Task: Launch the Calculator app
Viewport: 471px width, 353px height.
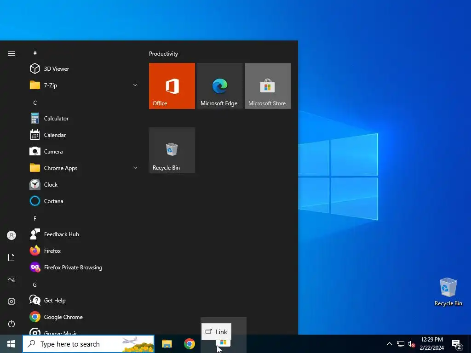Action: click(84, 118)
